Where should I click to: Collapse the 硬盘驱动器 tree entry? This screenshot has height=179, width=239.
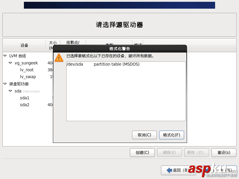coord(5,84)
